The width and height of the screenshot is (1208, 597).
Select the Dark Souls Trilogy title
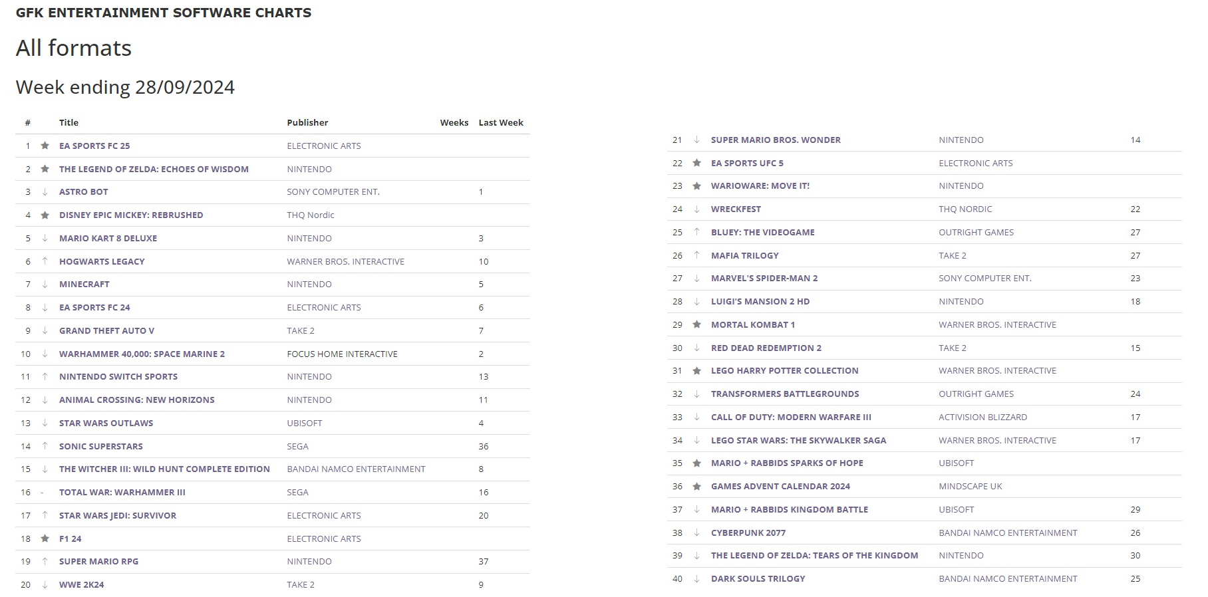[x=758, y=578]
